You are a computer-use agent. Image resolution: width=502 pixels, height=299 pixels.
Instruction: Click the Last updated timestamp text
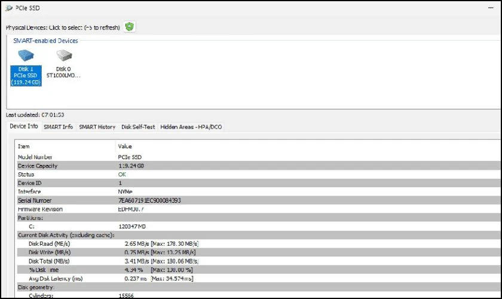click(35, 115)
